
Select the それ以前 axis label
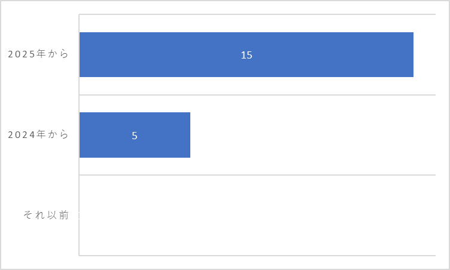[x=46, y=215]
